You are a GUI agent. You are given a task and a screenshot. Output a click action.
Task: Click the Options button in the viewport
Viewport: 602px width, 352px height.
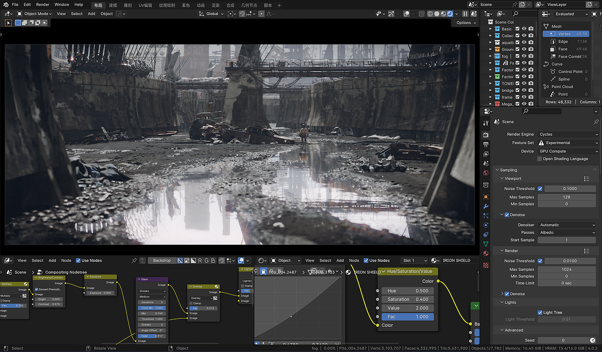click(x=466, y=23)
